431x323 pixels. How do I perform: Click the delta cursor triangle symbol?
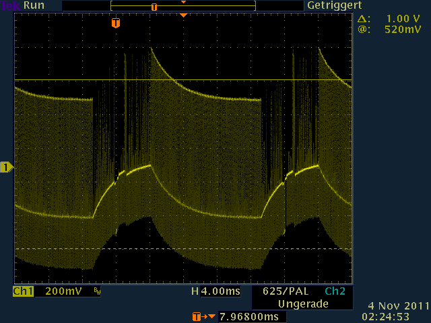pos(364,19)
